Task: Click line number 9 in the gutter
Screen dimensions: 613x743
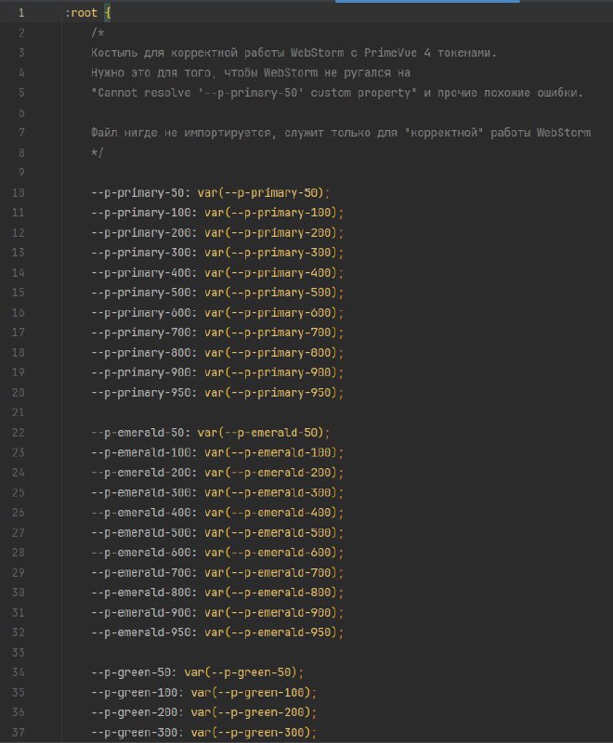Action: coord(21,173)
